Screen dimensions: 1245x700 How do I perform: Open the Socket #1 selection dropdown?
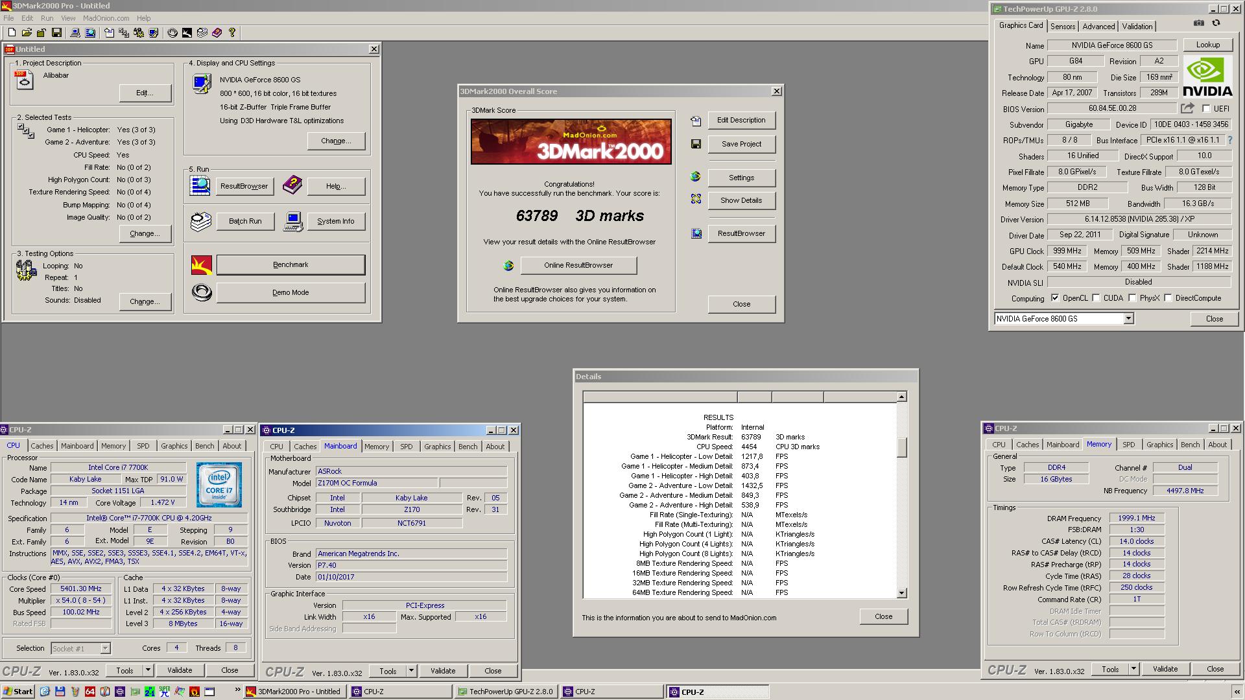point(105,648)
